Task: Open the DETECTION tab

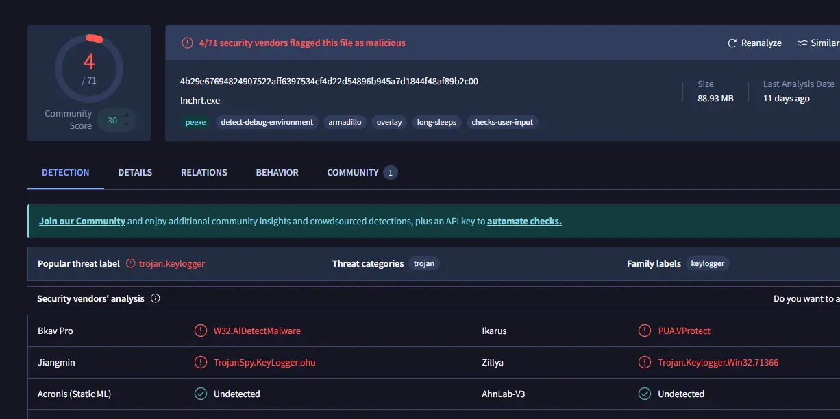Action: pyautogui.click(x=66, y=173)
